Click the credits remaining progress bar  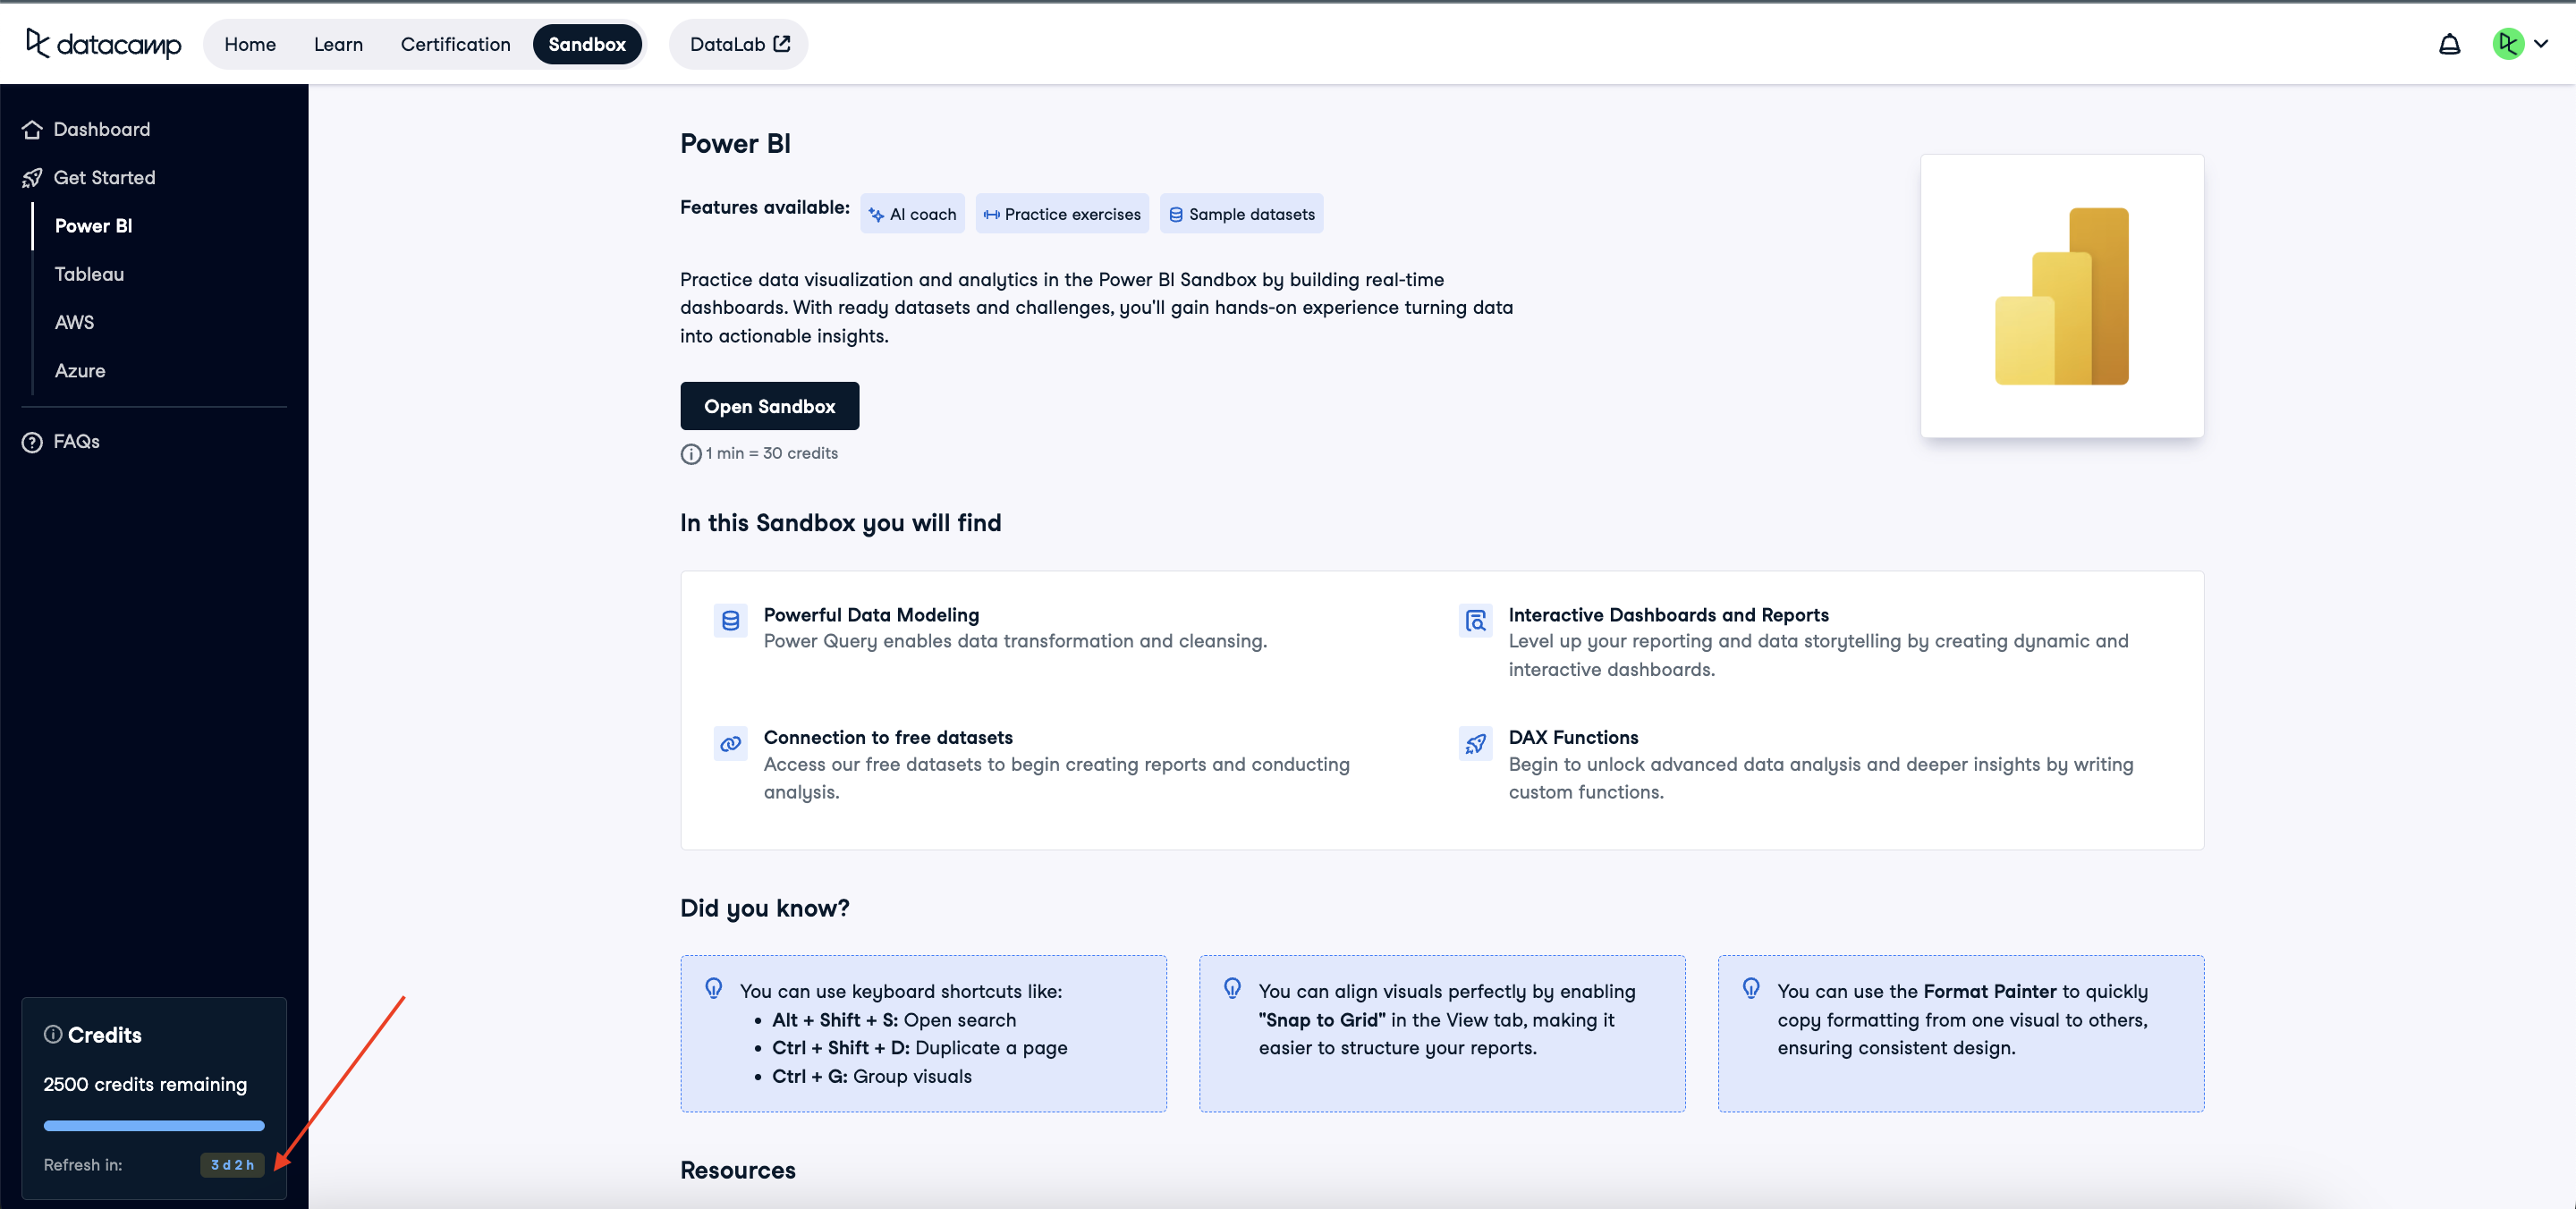(x=154, y=1126)
